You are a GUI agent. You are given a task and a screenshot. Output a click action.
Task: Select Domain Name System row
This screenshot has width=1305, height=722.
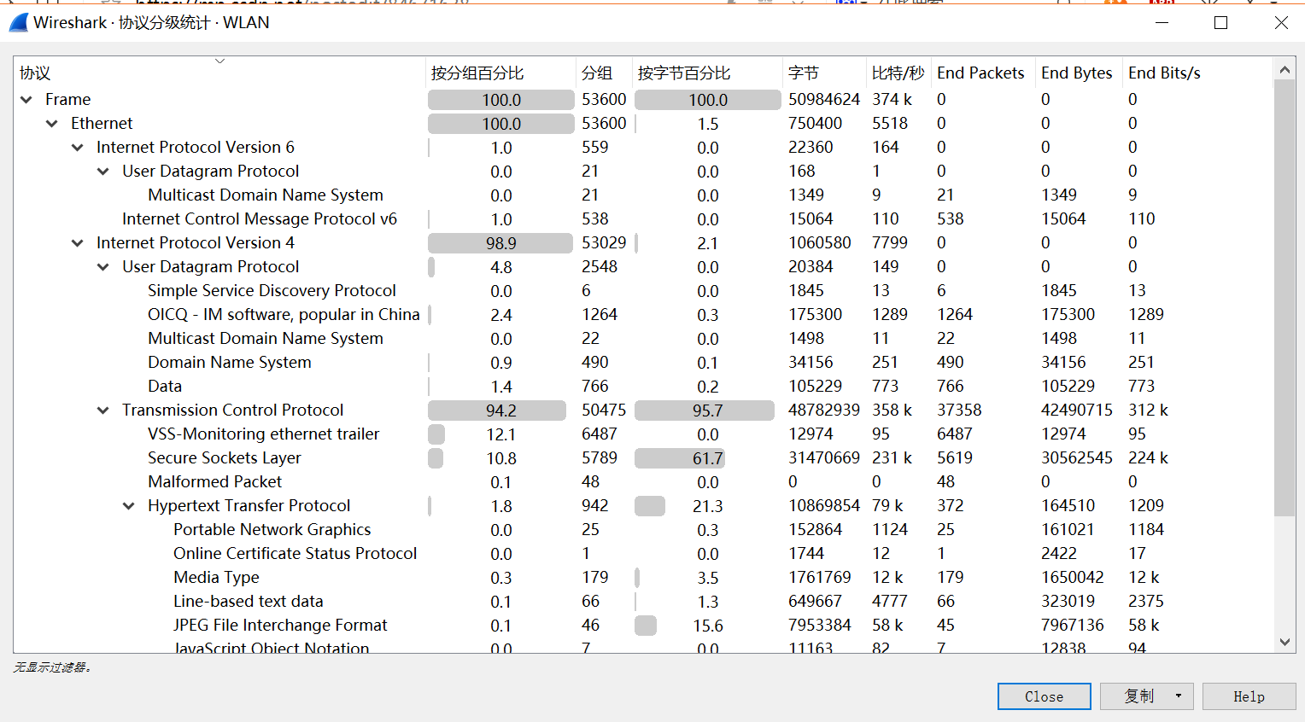pyautogui.click(x=643, y=363)
